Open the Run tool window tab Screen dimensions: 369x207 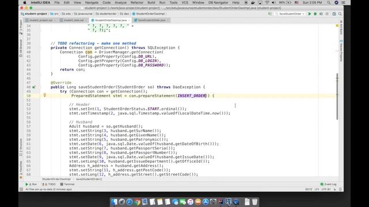(31, 184)
